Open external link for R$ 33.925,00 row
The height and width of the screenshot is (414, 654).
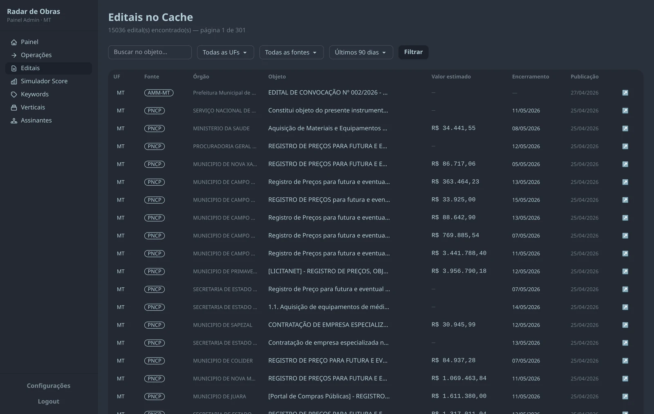[x=625, y=200]
